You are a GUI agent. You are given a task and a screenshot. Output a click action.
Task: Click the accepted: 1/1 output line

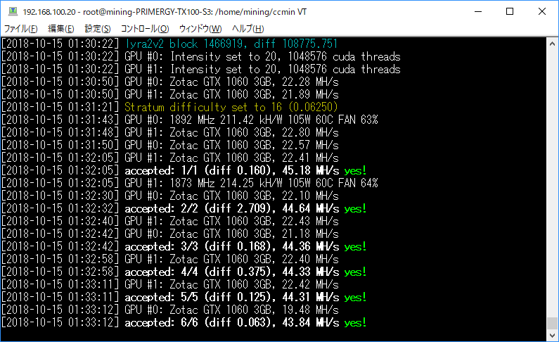point(184,170)
